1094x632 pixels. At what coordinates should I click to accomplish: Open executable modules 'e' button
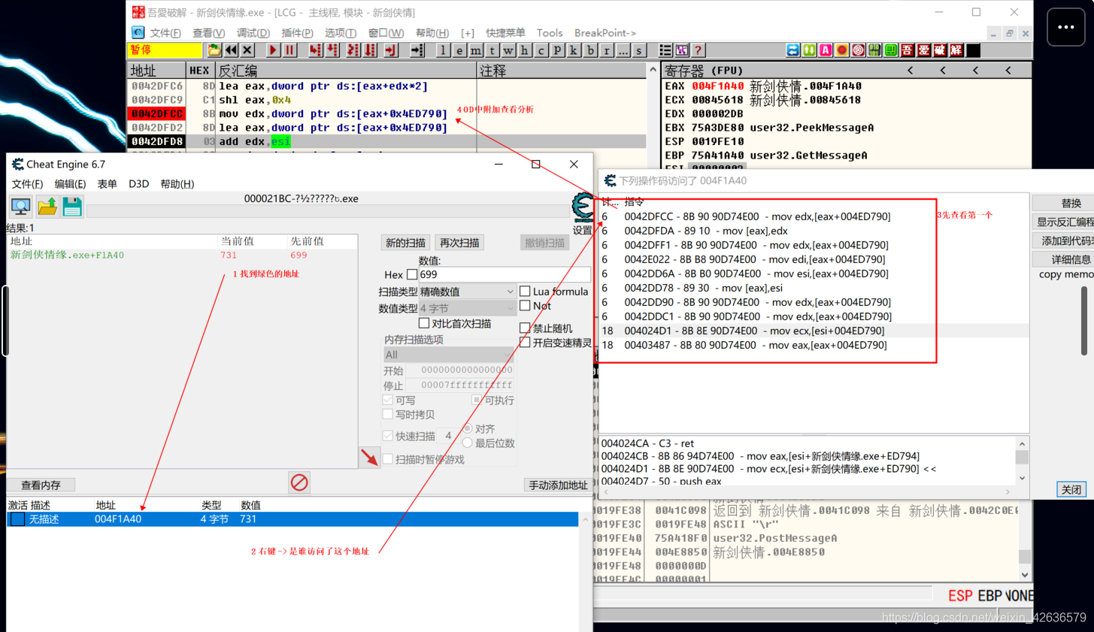pos(459,50)
